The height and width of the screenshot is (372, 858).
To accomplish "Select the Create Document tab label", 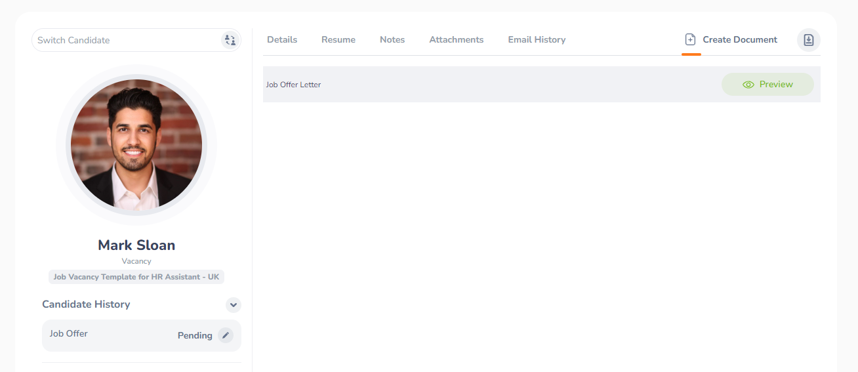I will coord(740,40).
